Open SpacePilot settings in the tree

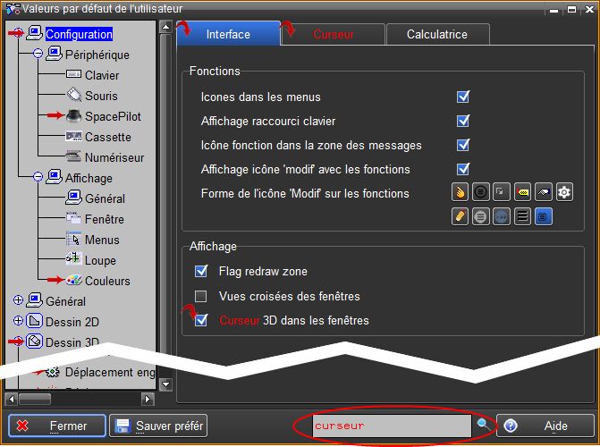113,116
